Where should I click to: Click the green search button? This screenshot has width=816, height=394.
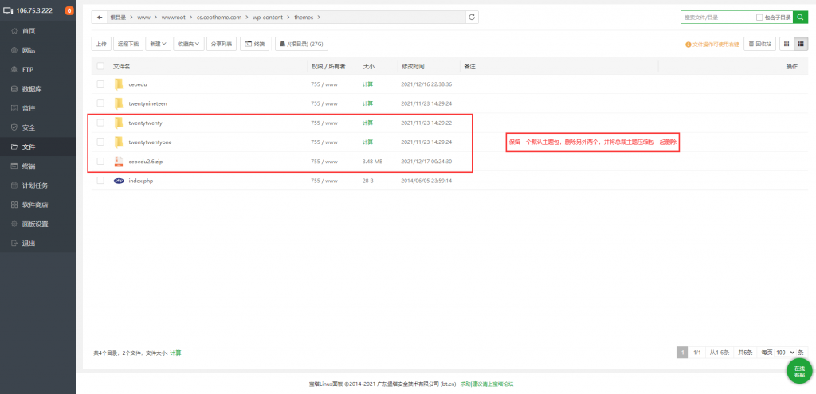coord(800,17)
